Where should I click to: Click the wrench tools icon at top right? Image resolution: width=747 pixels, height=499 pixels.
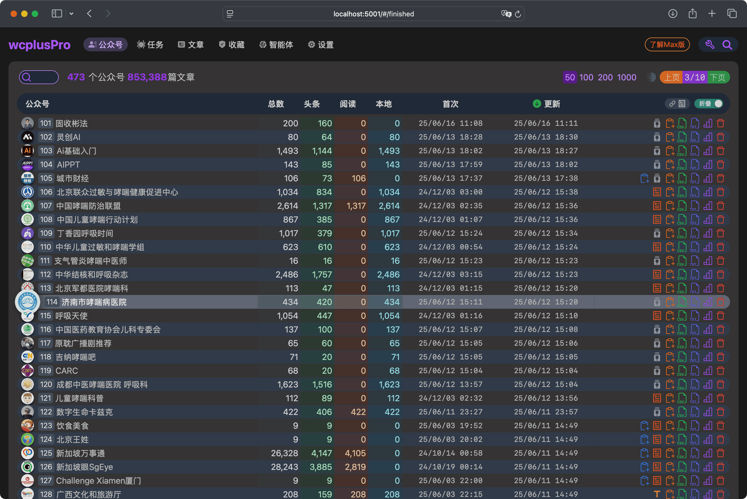tap(709, 45)
